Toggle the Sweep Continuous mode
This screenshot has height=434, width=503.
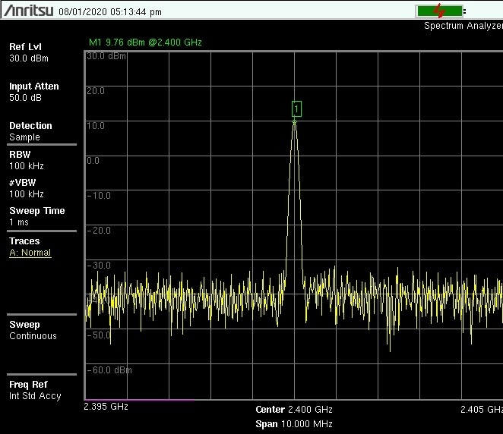click(33, 330)
